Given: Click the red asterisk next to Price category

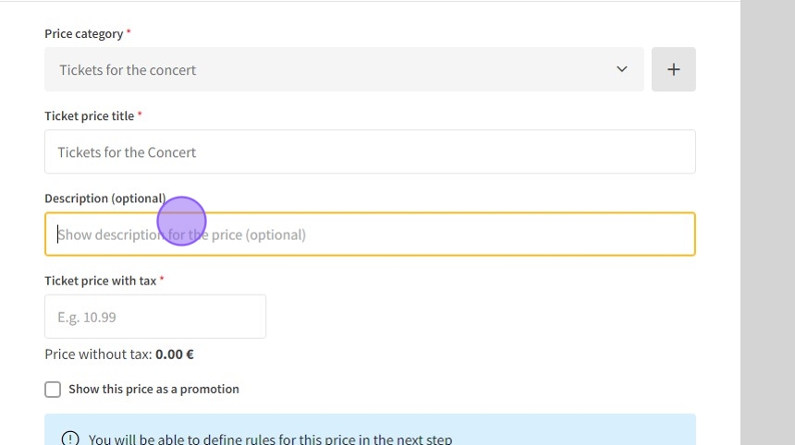Looking at the screenshot, I should [128, 33].
